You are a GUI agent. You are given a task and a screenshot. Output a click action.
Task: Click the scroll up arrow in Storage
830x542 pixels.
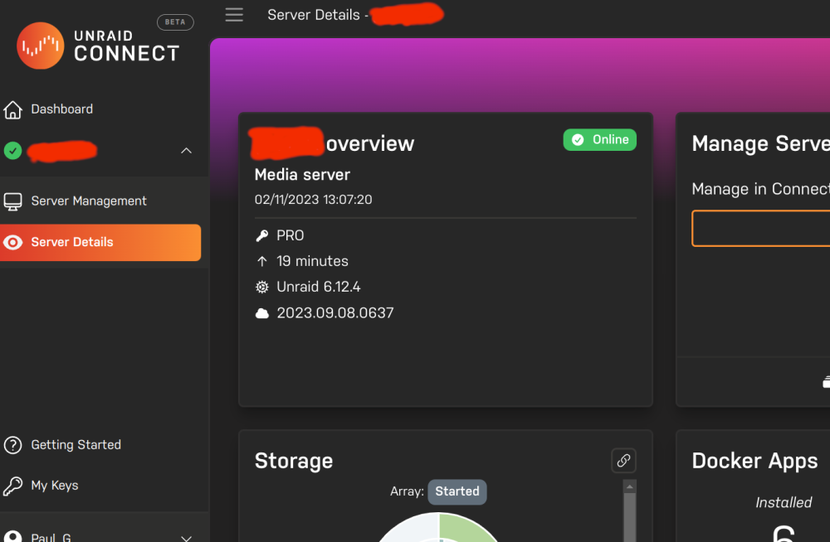click(629, 486)
